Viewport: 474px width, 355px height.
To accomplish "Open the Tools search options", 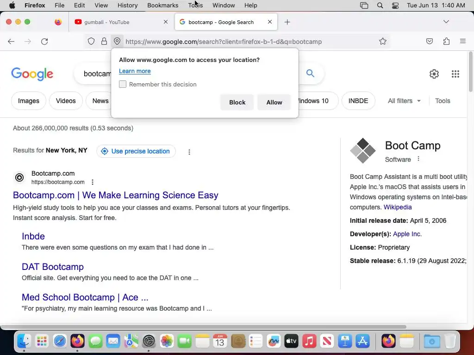I will click(443, 101).
